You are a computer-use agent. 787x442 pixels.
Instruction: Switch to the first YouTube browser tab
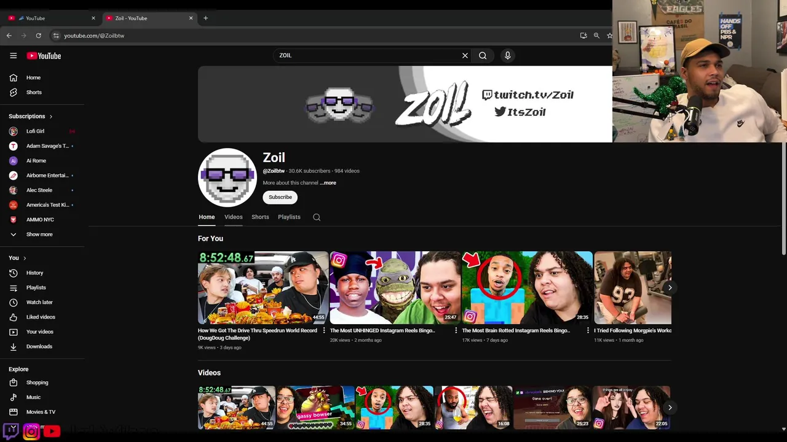click(x=50, y=18)
